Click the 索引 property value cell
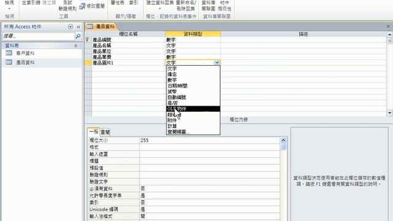Viewport: 393px width, 221px height. [x=209, y=202]
